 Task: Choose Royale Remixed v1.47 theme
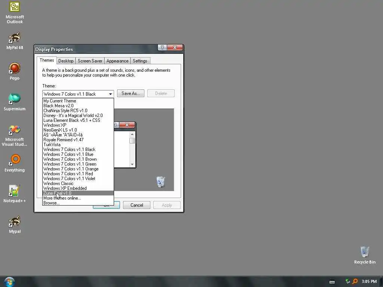[x=78, y=140]
